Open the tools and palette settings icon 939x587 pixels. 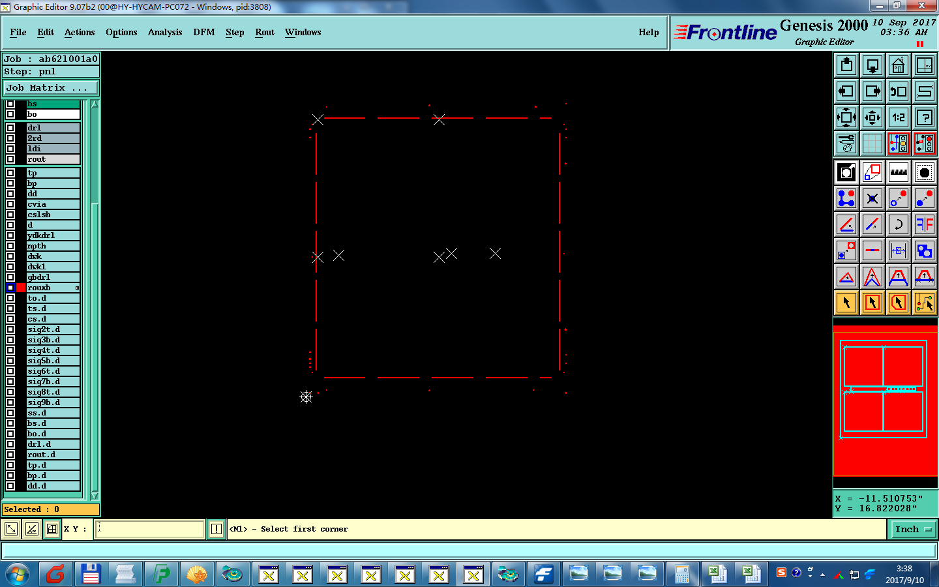point(846,143)
